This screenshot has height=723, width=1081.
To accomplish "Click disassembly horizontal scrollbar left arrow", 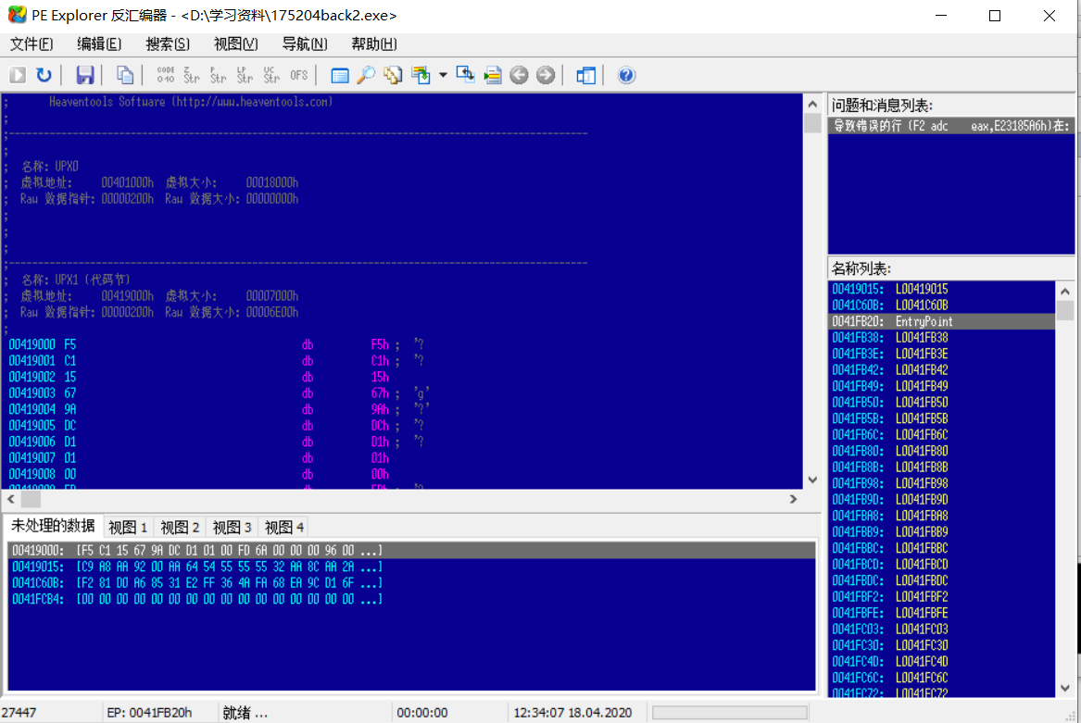I will click(11, 498).
